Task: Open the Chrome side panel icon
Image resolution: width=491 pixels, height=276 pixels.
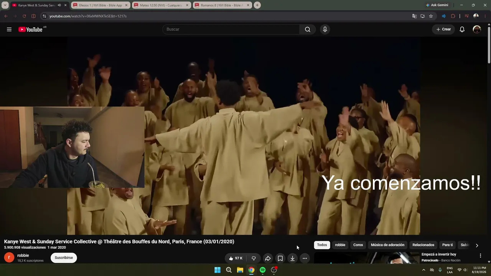Action: tap(33, 16)
